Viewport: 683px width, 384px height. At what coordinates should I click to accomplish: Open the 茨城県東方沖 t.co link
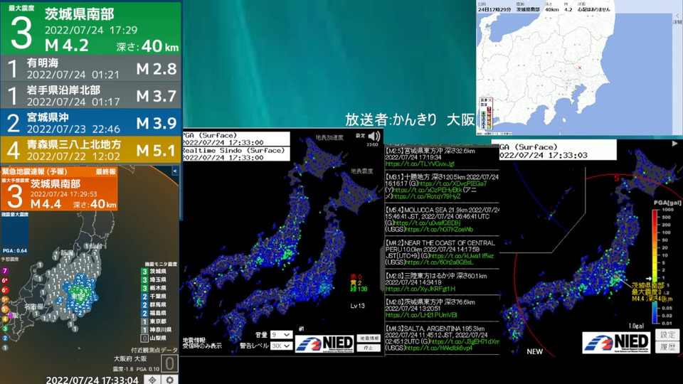pos(420,315)
